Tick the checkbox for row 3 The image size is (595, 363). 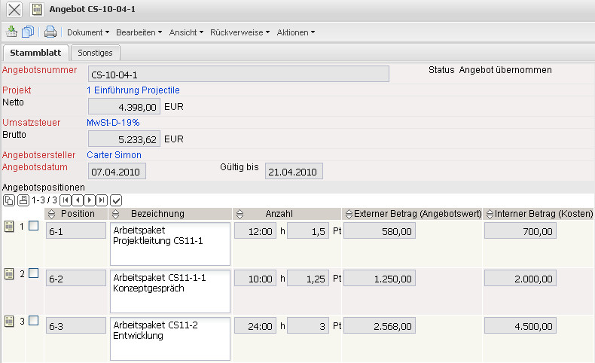click(x=33, y=321)
